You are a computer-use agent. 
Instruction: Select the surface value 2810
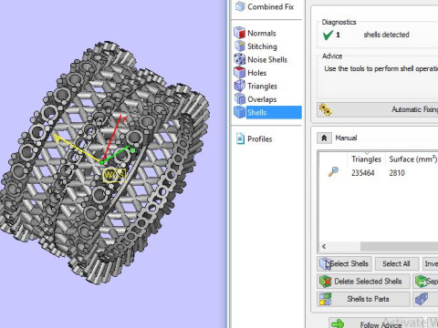(397, 173)
